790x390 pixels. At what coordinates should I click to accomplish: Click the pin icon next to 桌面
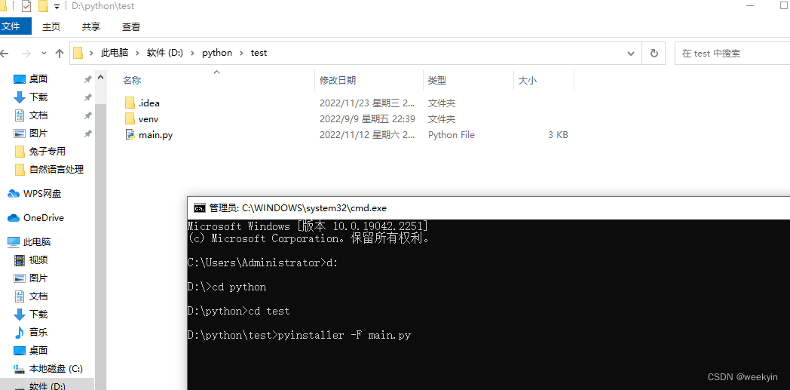(87, 79)
